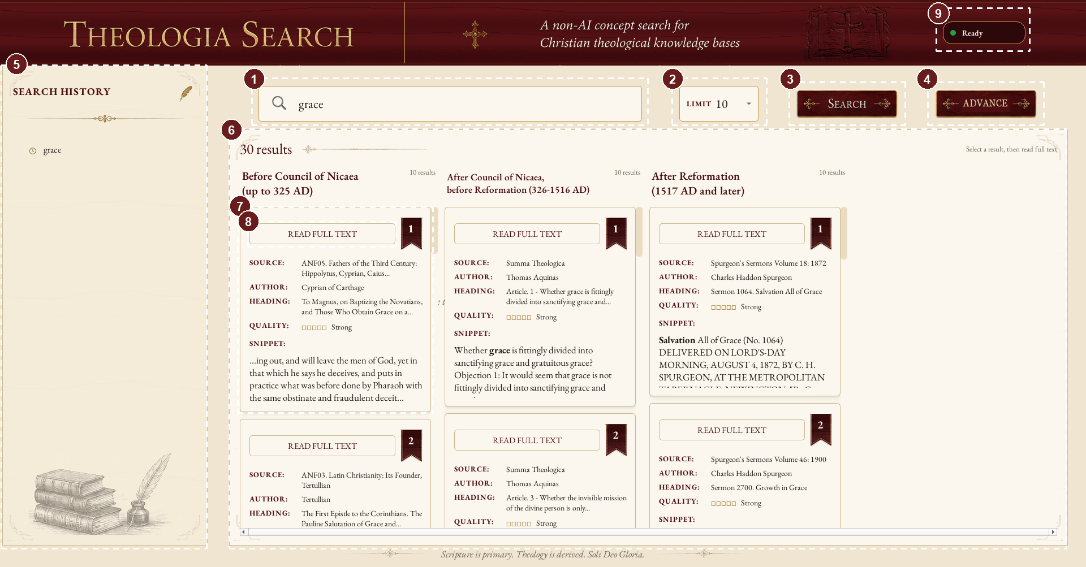The height and width of the screenshot is (567, 1086).
Task: Select grace entry in search history
Action: [52, 150]
